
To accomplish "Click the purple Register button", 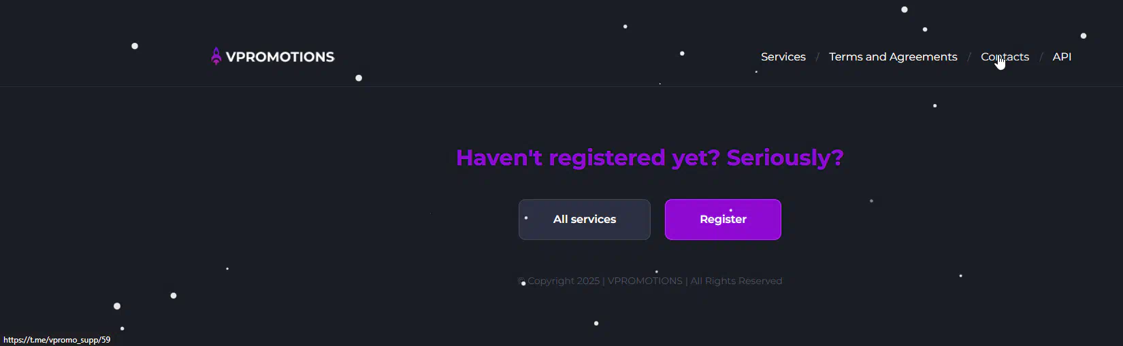I will pyautogui.click(x=723, y=220).
